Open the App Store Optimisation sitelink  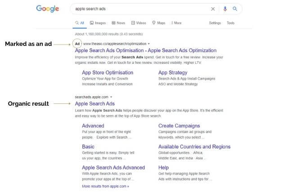pyautogui.click(x=108, y=72)
